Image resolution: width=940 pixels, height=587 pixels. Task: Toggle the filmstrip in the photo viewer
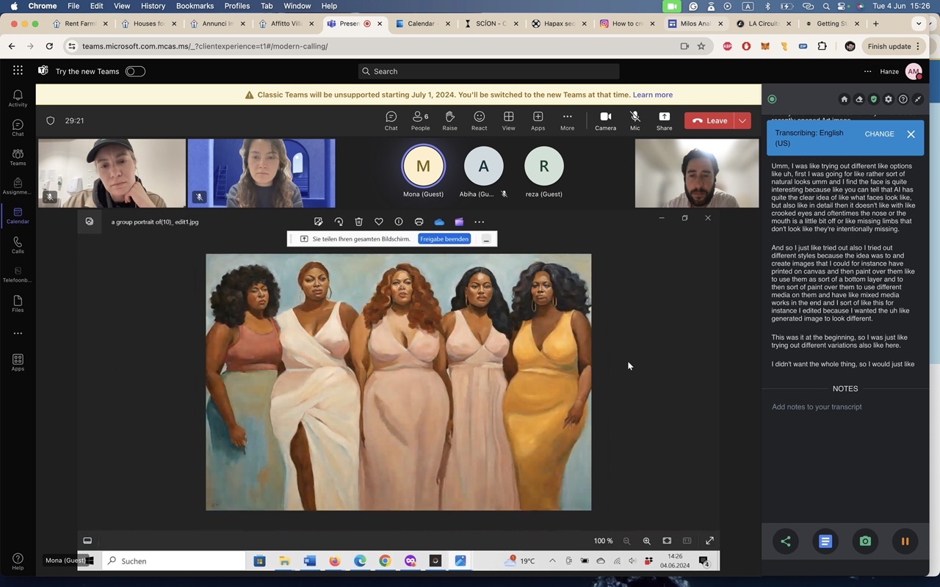click(87, 541)
